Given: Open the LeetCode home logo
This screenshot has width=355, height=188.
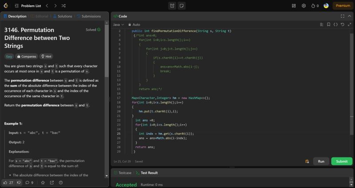Looking at the screenshot, I should click(6, 6).
